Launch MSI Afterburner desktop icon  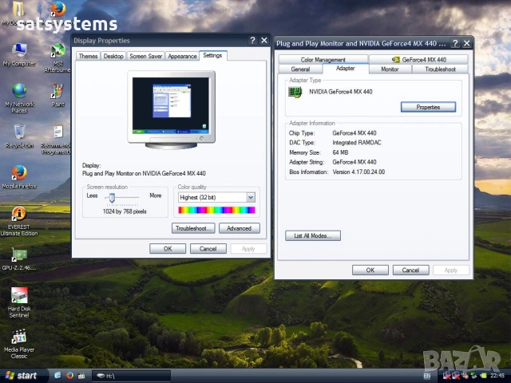pos(57,50)
